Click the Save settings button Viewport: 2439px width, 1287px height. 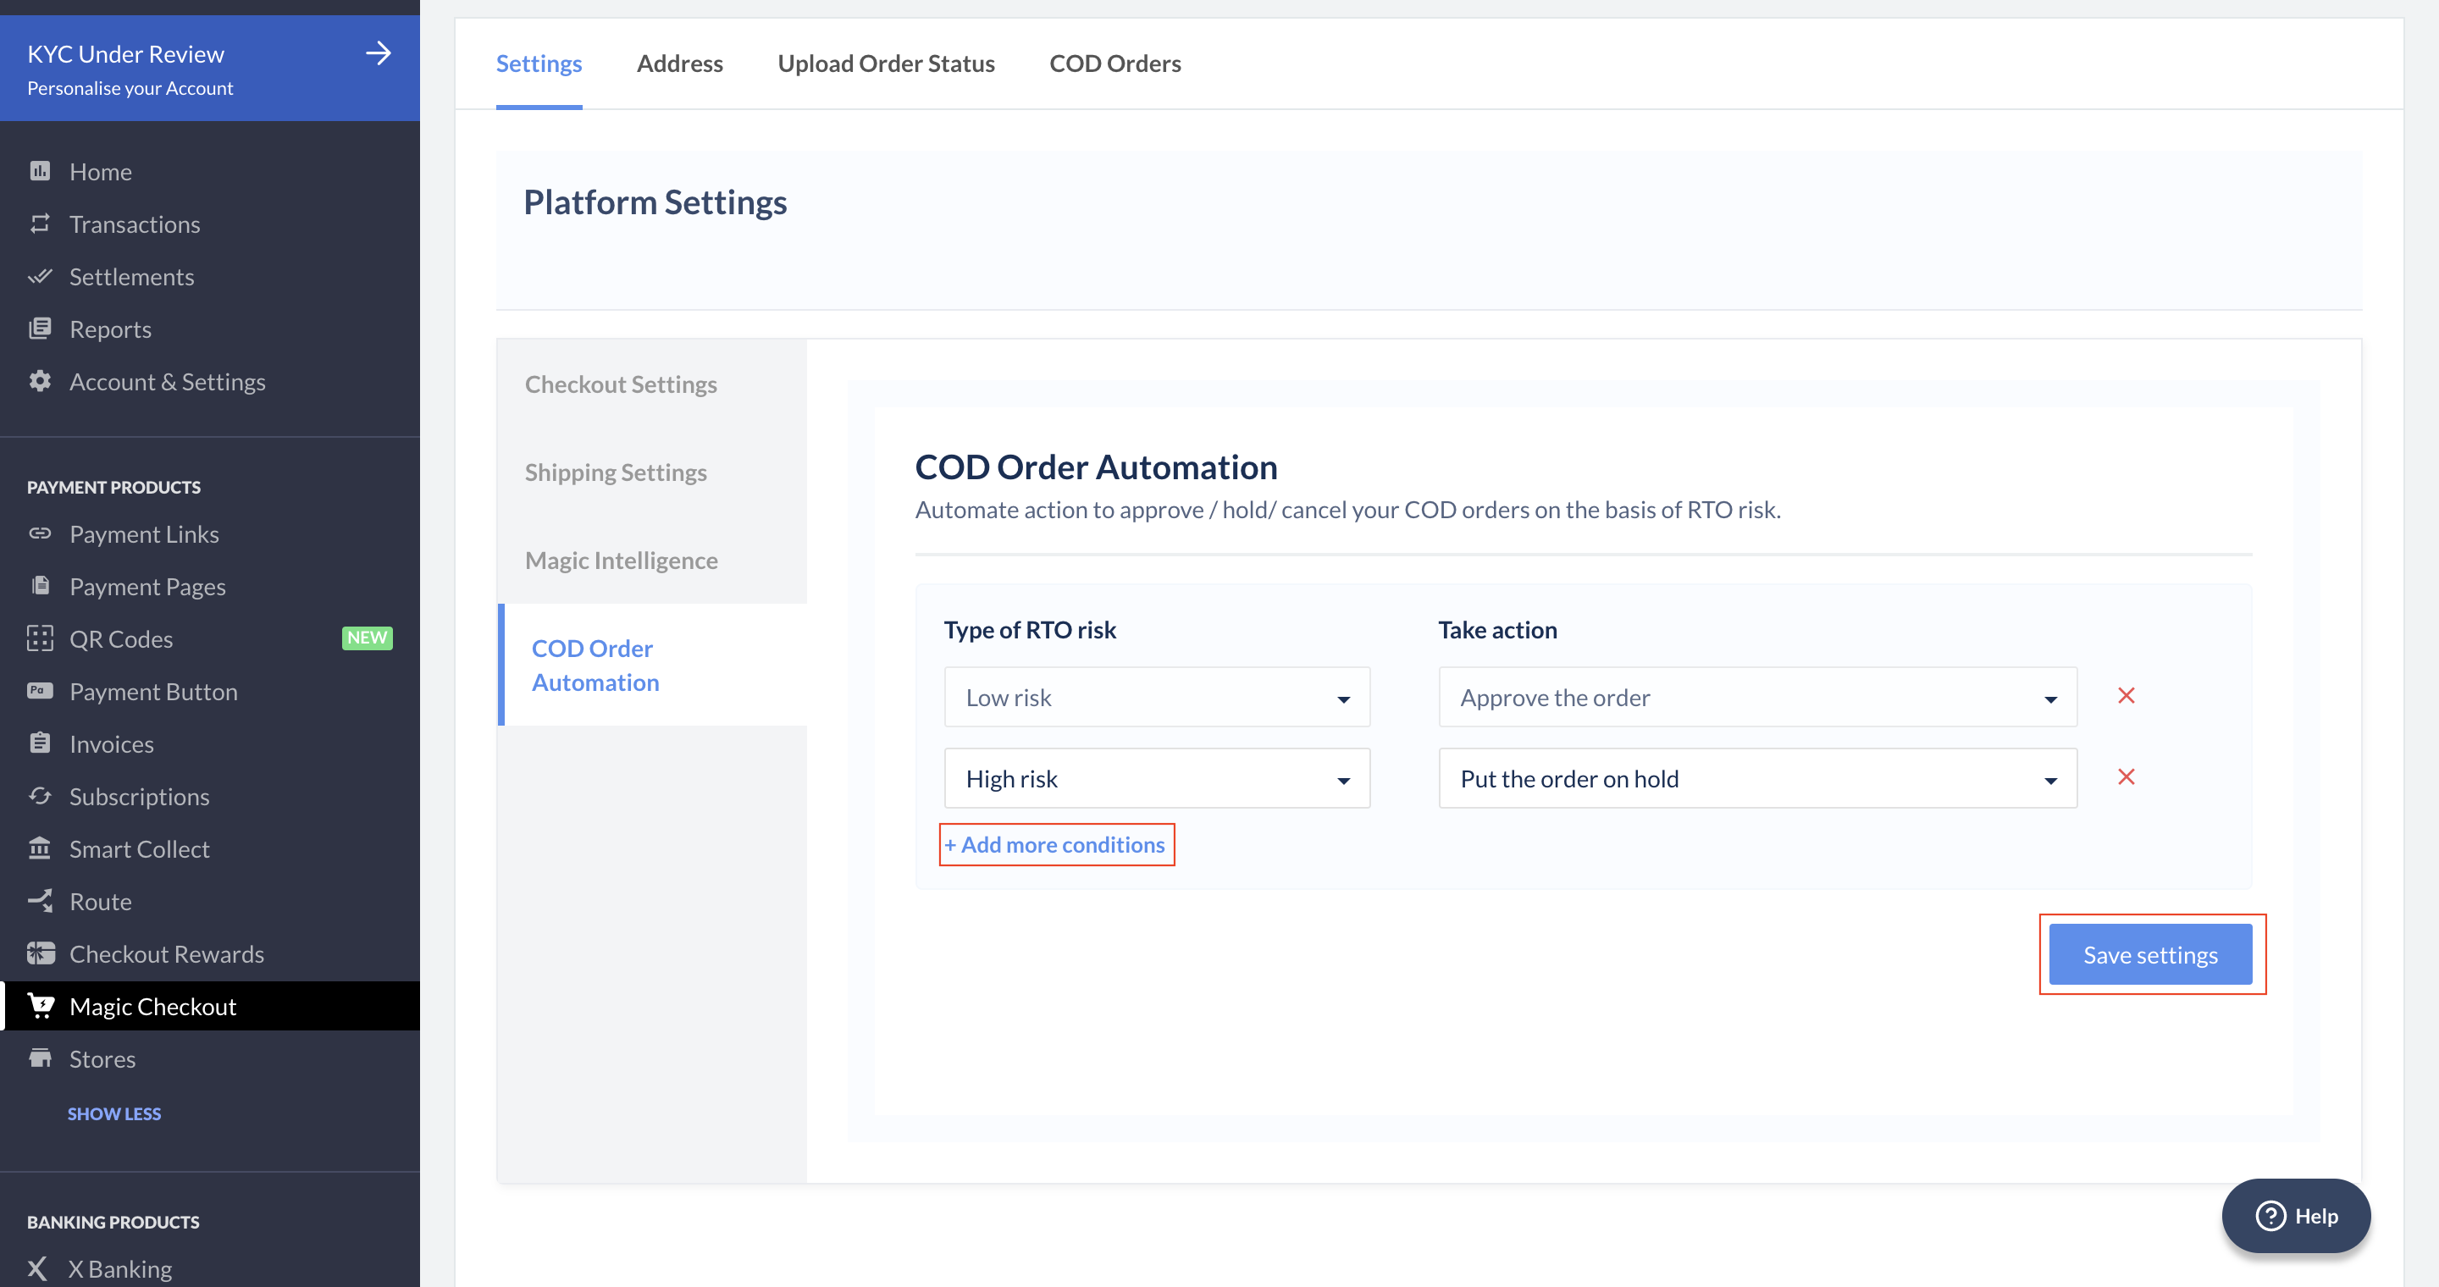(2150, 954)
